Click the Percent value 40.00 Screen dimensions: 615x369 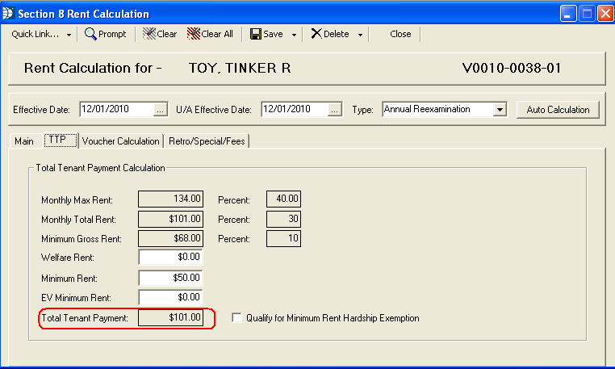point(283,199)
